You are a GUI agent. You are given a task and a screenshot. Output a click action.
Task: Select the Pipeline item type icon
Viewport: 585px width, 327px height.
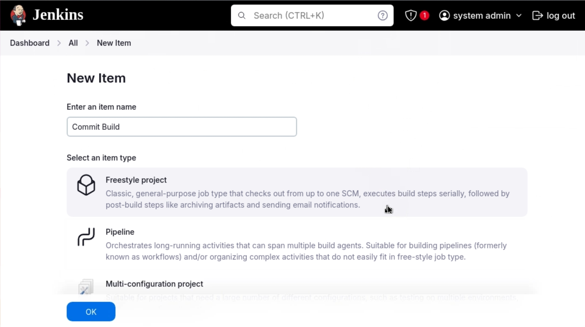point(86,237)
